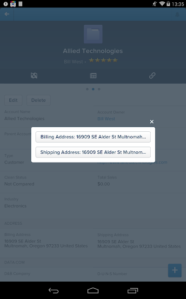The image size is (186, 299).
Task: Tap Android home navigation button
Action: (x=93, y=291)
